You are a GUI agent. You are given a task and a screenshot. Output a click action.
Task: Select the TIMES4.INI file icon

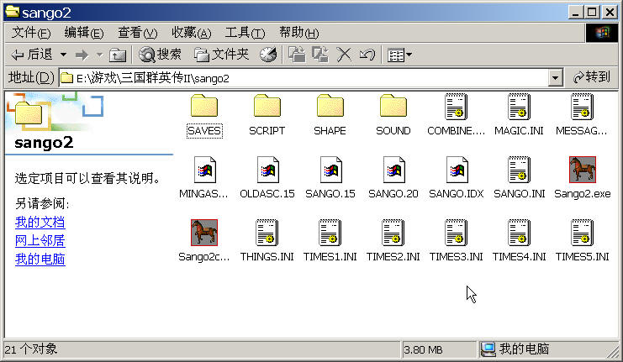519,233
